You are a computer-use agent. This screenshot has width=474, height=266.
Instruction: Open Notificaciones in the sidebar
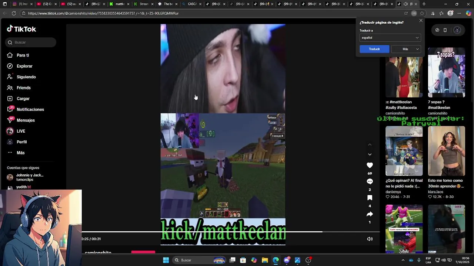pyautogui.click(x=30, y=109)
